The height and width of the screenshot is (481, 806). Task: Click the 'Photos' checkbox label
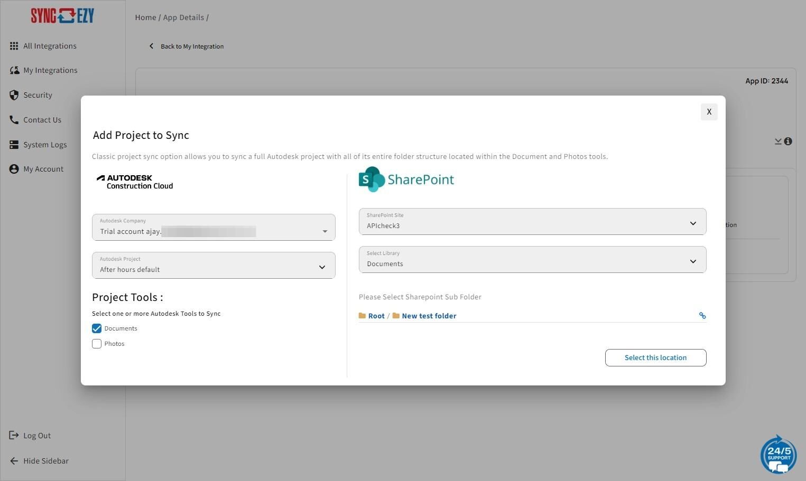click(114, 344)
